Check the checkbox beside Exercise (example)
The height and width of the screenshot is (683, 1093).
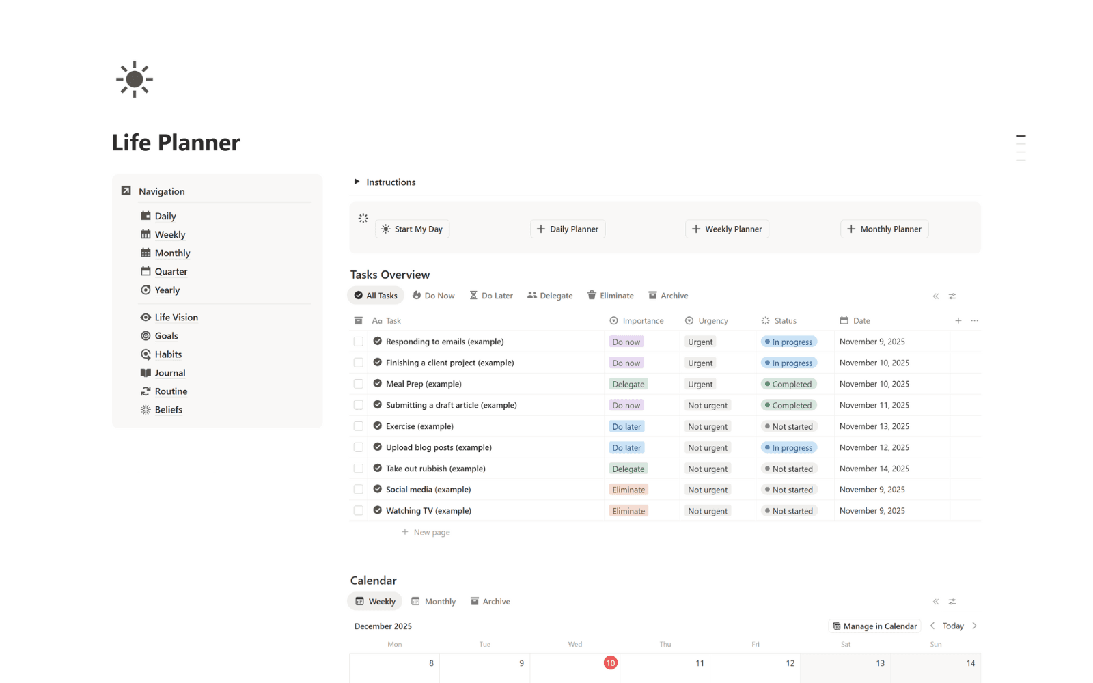(x=359, y=426)
